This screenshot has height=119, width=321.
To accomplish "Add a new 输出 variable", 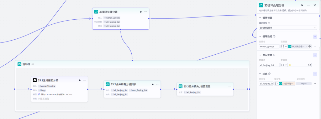I will [315, 74].
